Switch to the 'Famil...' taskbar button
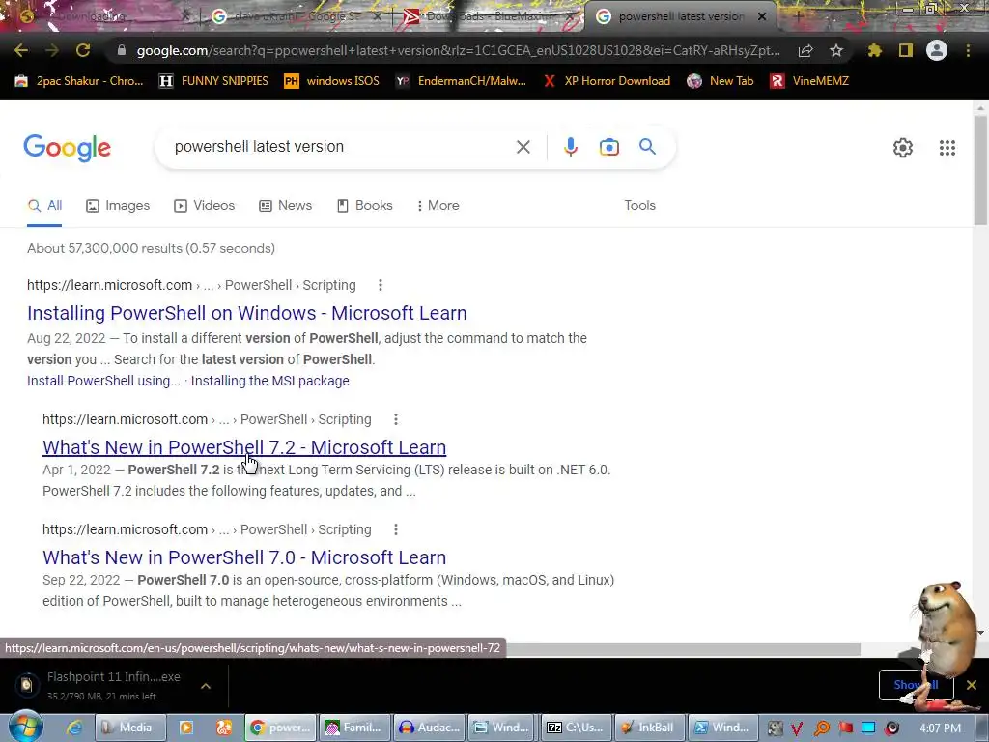Image resolution: width=989 pixels, height=742 pixels. click(x=353, y=728)
